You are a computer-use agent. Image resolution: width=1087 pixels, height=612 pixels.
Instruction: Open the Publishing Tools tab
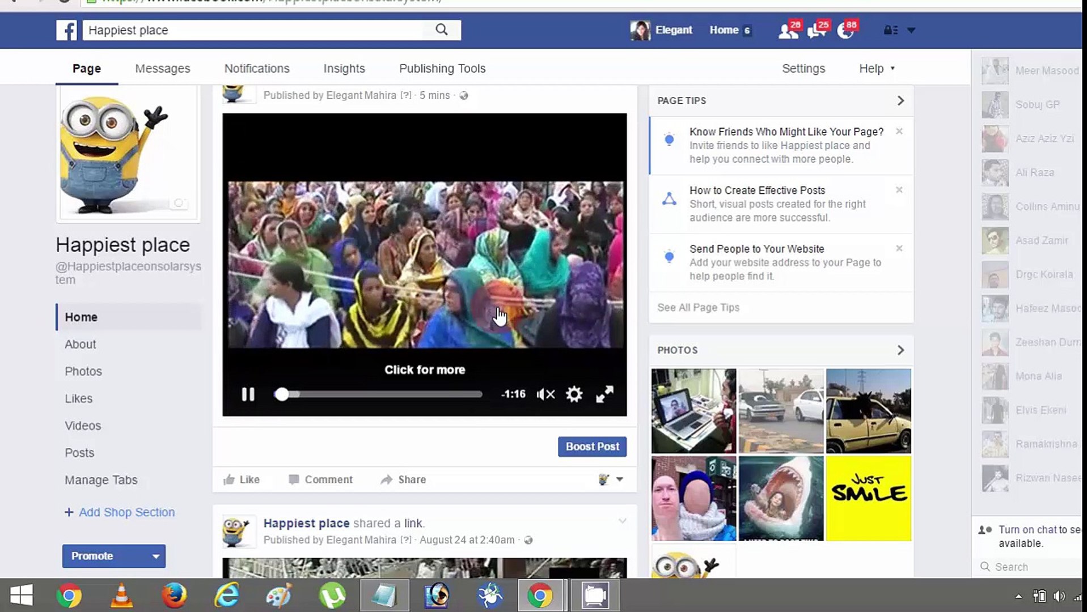442,68
